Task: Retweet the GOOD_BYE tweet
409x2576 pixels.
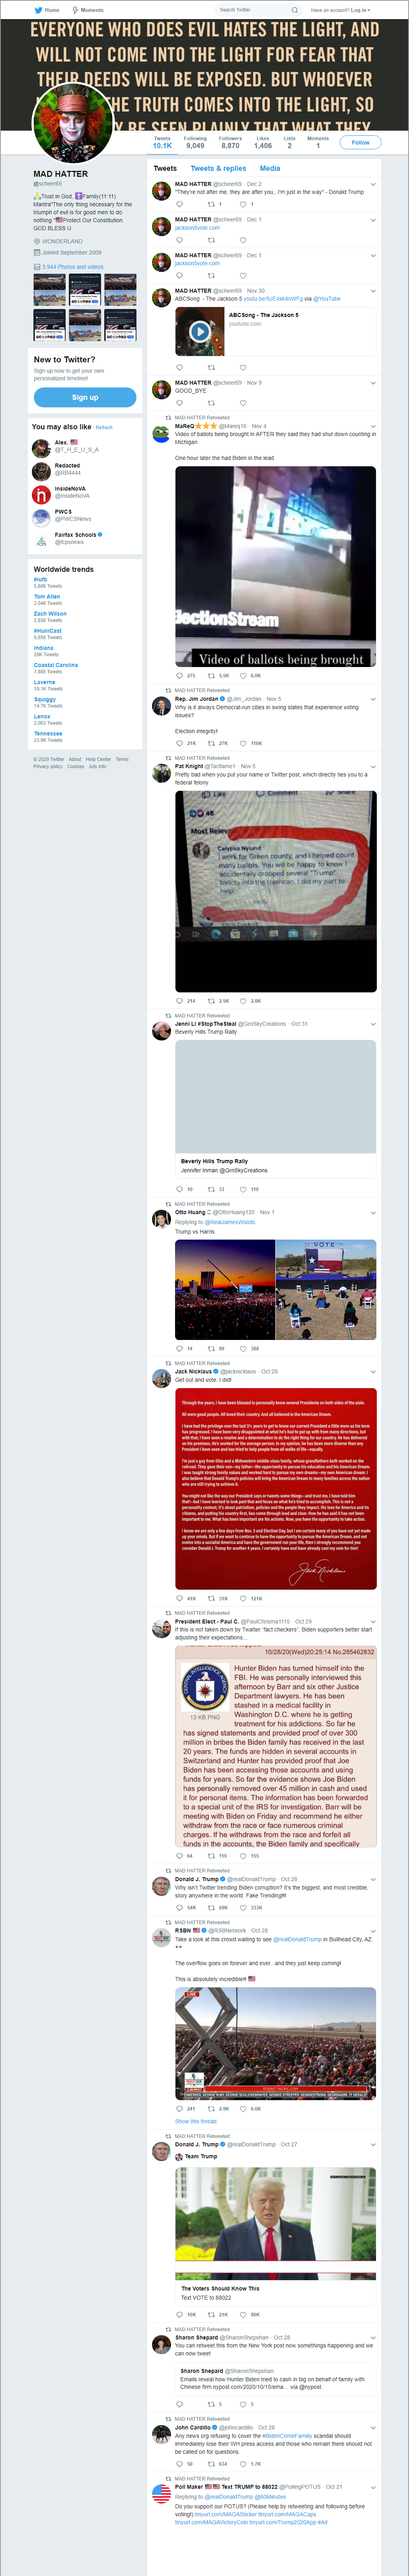Action: (210, 403)
